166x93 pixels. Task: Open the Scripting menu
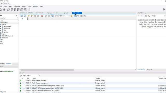click(x=35, y=6)
